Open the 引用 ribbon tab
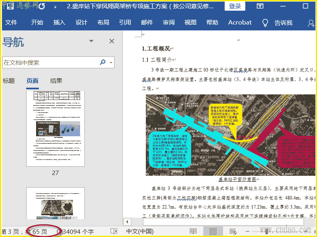The height and width of the screenshot is (237, 317). 125,23
